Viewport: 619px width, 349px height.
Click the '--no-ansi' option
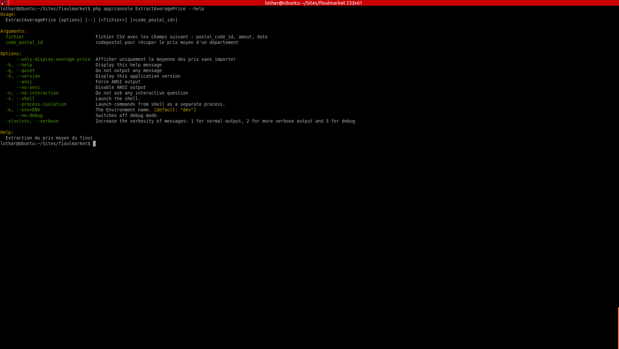point(28,87)
